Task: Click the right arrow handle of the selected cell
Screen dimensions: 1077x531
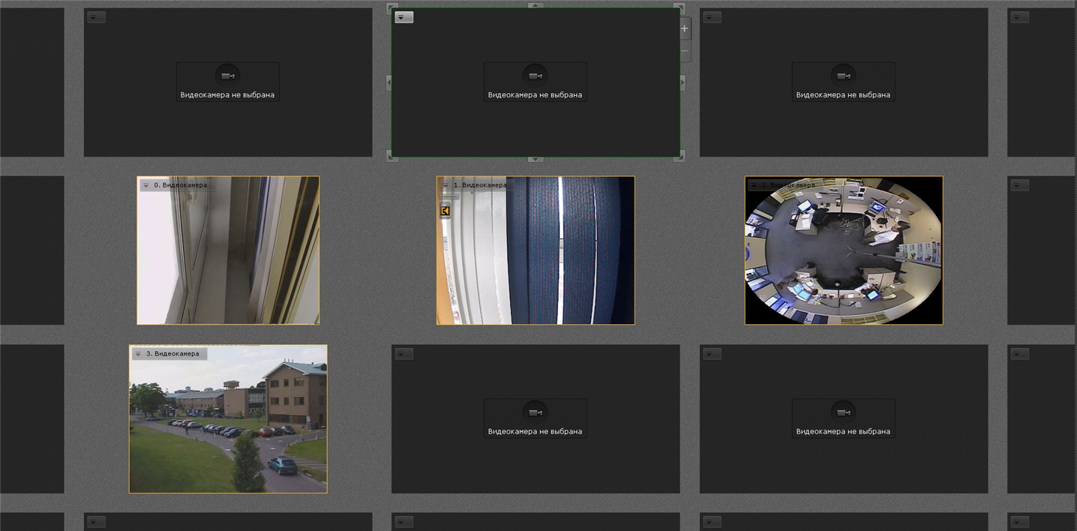Action: coord(682,81)
